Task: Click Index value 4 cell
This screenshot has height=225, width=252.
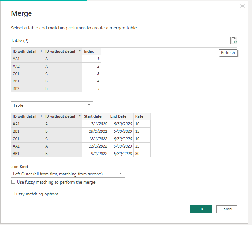Action: tap(92, 81)
